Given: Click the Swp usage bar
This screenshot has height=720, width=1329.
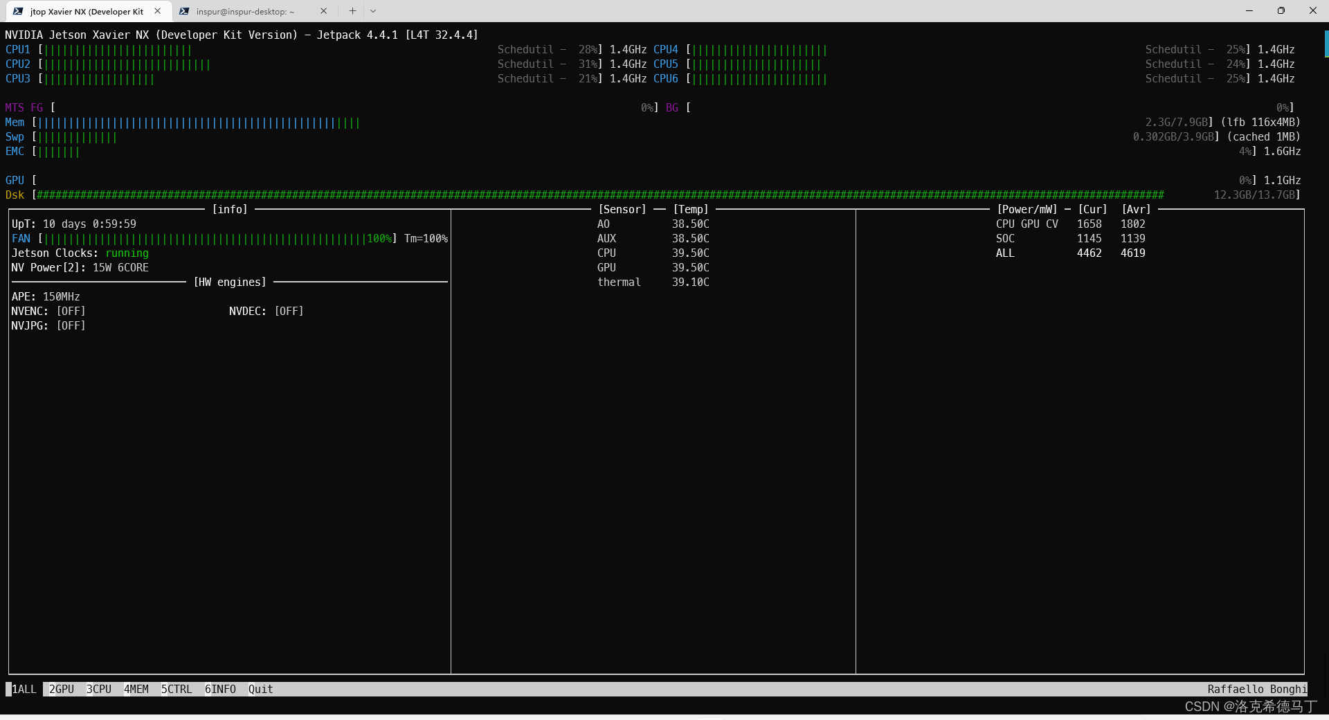Looking at the screenshot, I should pos(78,137).
